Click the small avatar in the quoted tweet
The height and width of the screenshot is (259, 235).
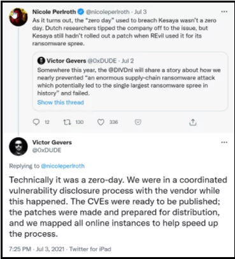click(x=41, y=61)
